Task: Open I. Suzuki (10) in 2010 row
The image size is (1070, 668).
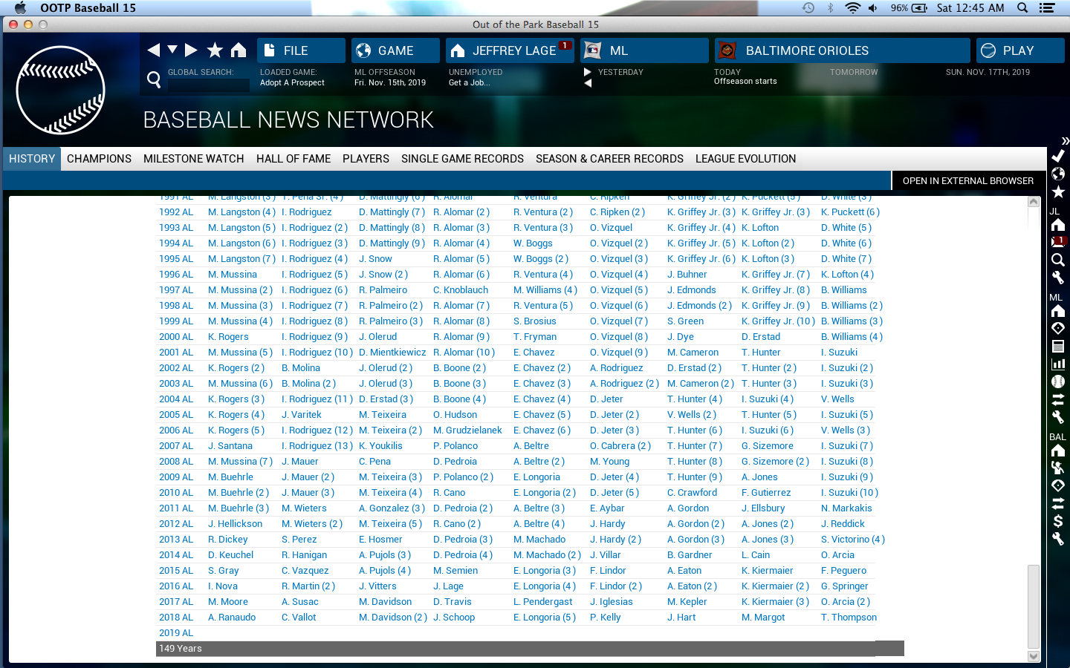Action: [849, 493]
